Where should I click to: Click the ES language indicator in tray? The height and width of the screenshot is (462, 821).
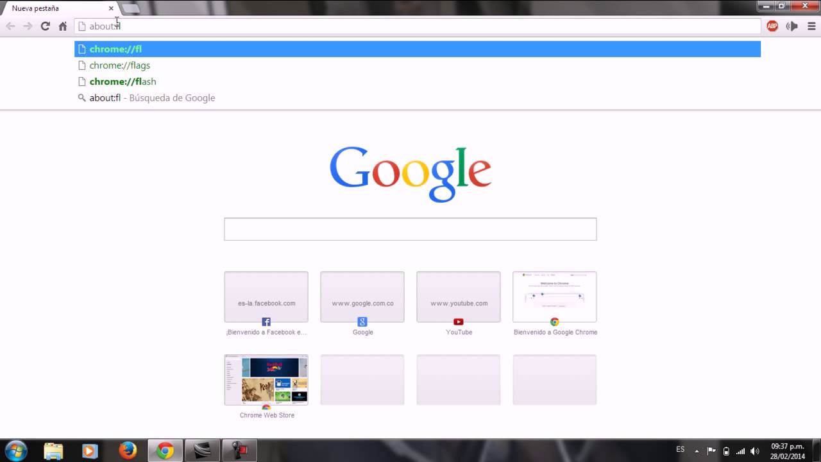point(681,449)
